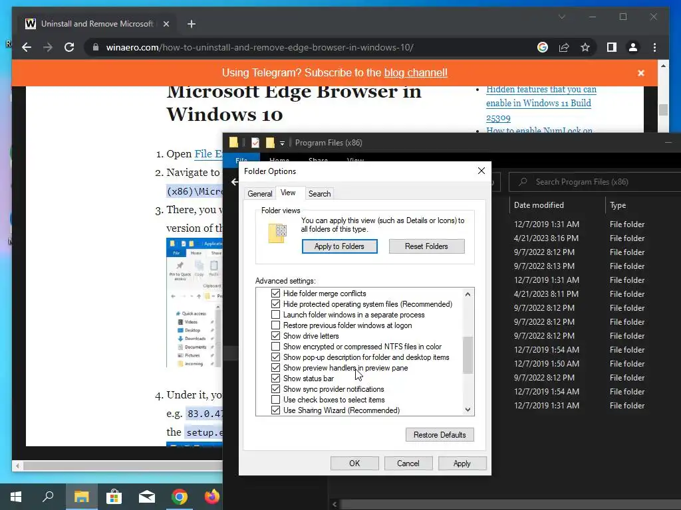Toggle Show sync provider notifications
Image resolution: width=681 pixels, height=510 pixels.
(275, 389)
